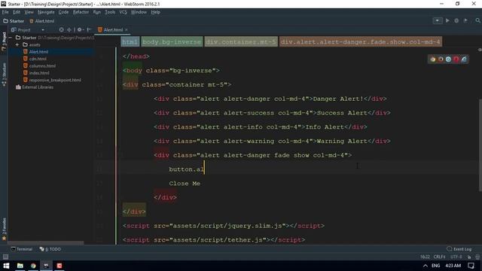The image size is (482, 271).
Task: Open the Run menu
Action: coord(97,12)
